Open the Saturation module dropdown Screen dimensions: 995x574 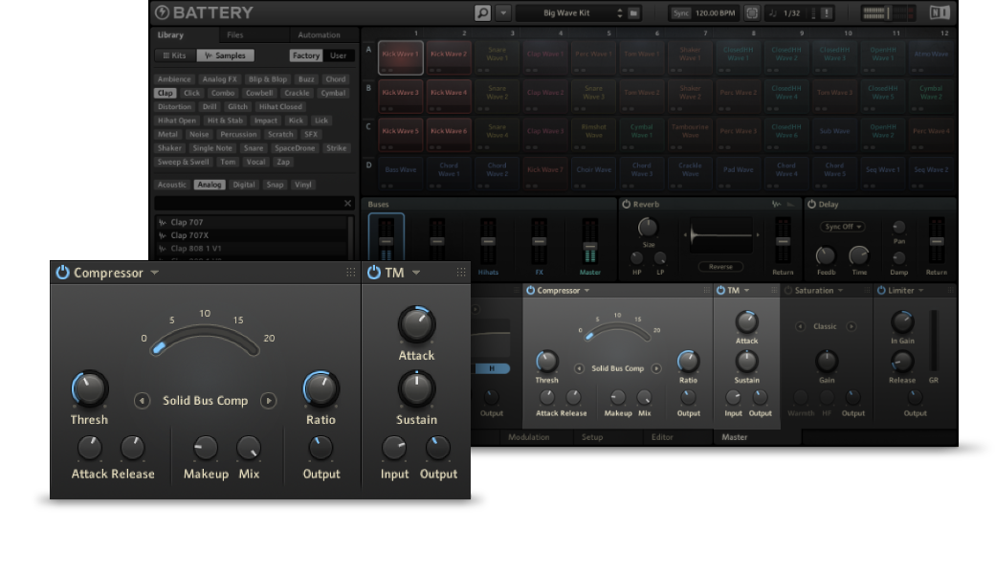(840, 291)
